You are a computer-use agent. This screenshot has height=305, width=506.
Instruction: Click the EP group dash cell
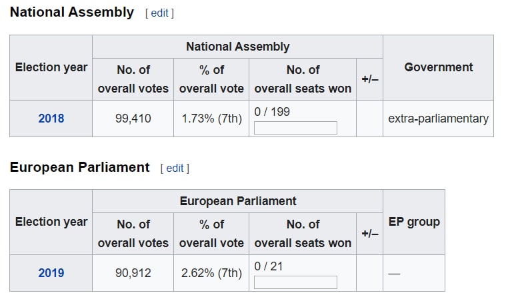(x=414, y=273)
